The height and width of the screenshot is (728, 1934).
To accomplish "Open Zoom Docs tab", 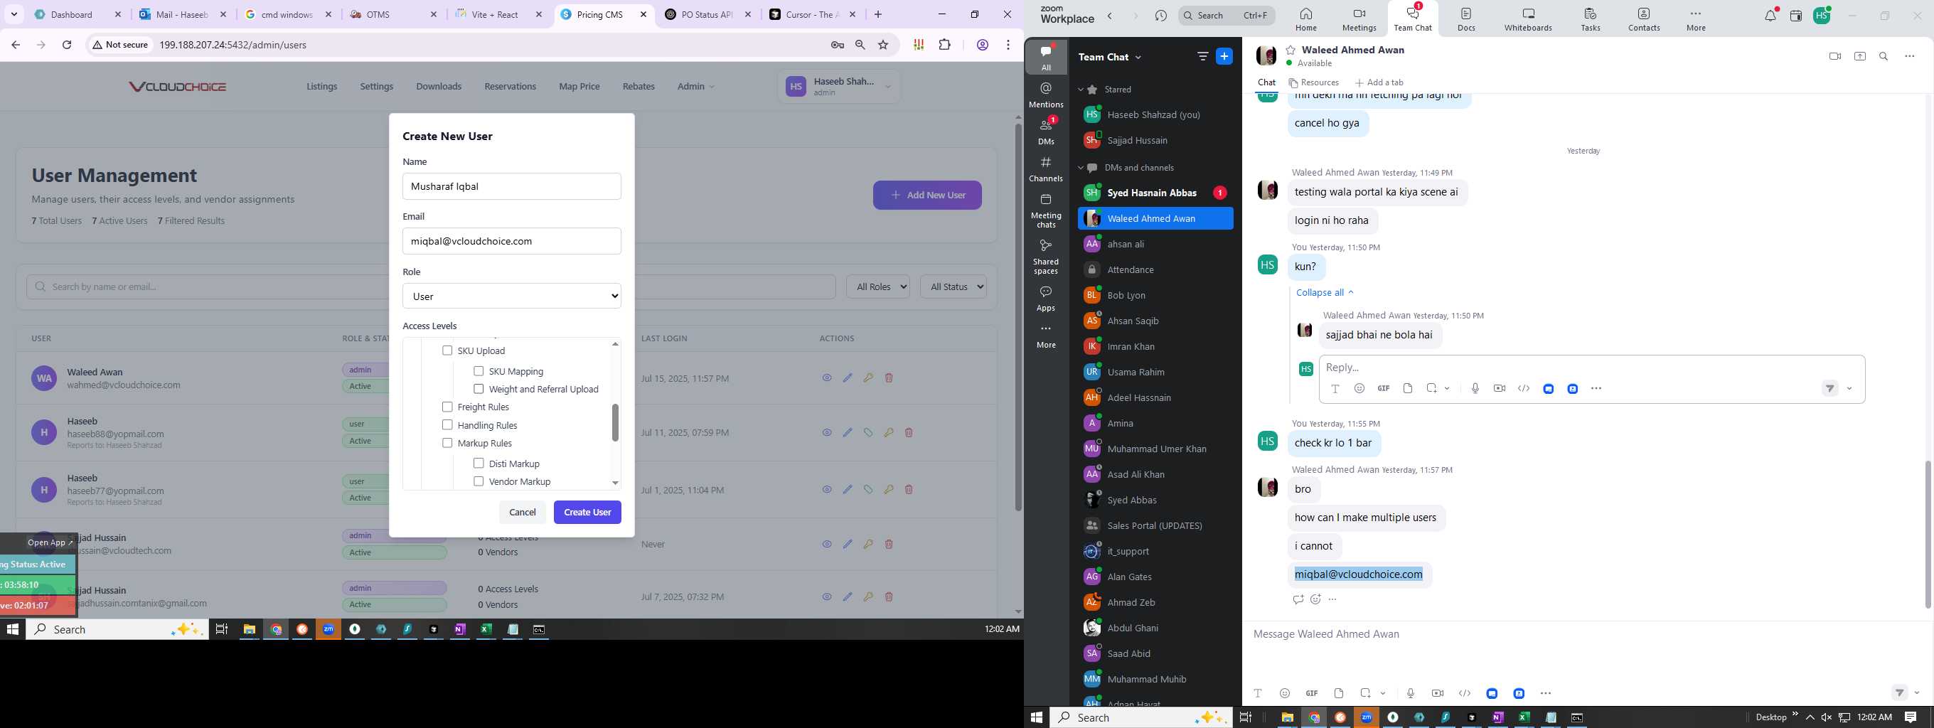I will click(x=1466, y=18).
